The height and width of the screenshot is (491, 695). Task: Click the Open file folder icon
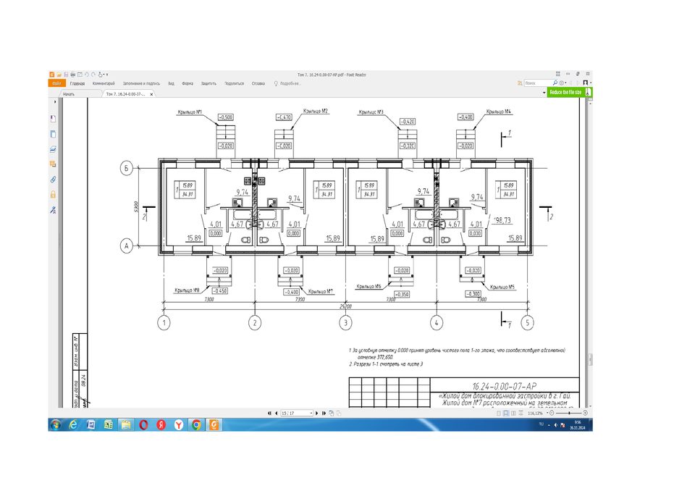[x=59, y=75]
